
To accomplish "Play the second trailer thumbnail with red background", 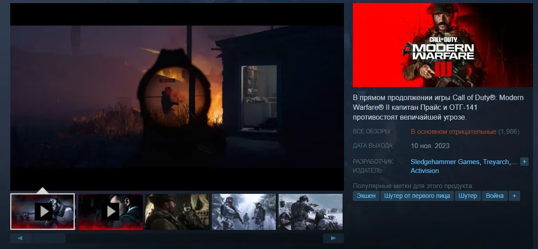I will point(110,212).
